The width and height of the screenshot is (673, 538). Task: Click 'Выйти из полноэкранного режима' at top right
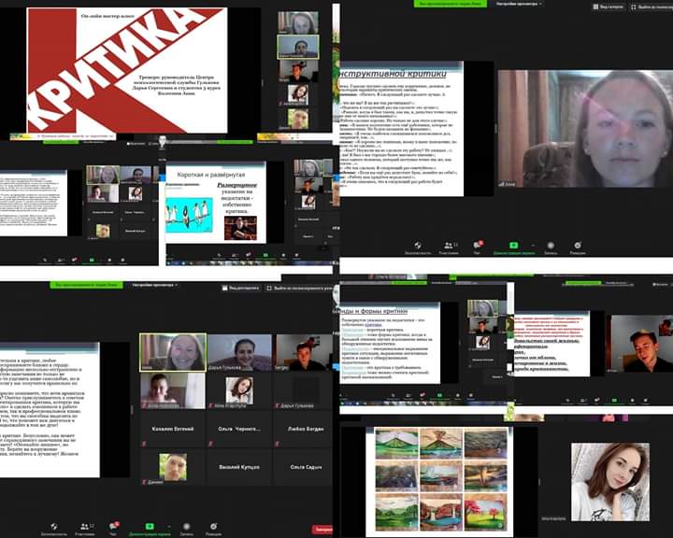tap(652, 5)
